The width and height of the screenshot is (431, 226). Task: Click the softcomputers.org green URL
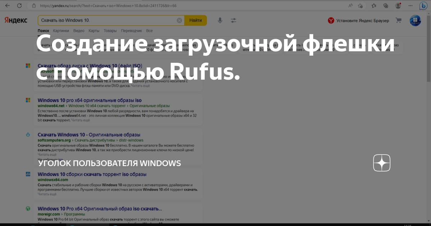pyautogui.click(x=54, y=140)
